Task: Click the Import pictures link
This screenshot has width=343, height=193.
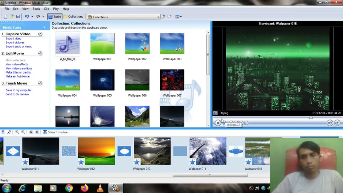Action: click(15, 43)
